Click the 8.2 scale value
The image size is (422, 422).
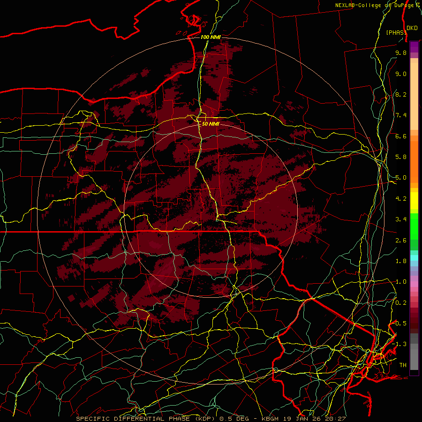click(401, 94)
